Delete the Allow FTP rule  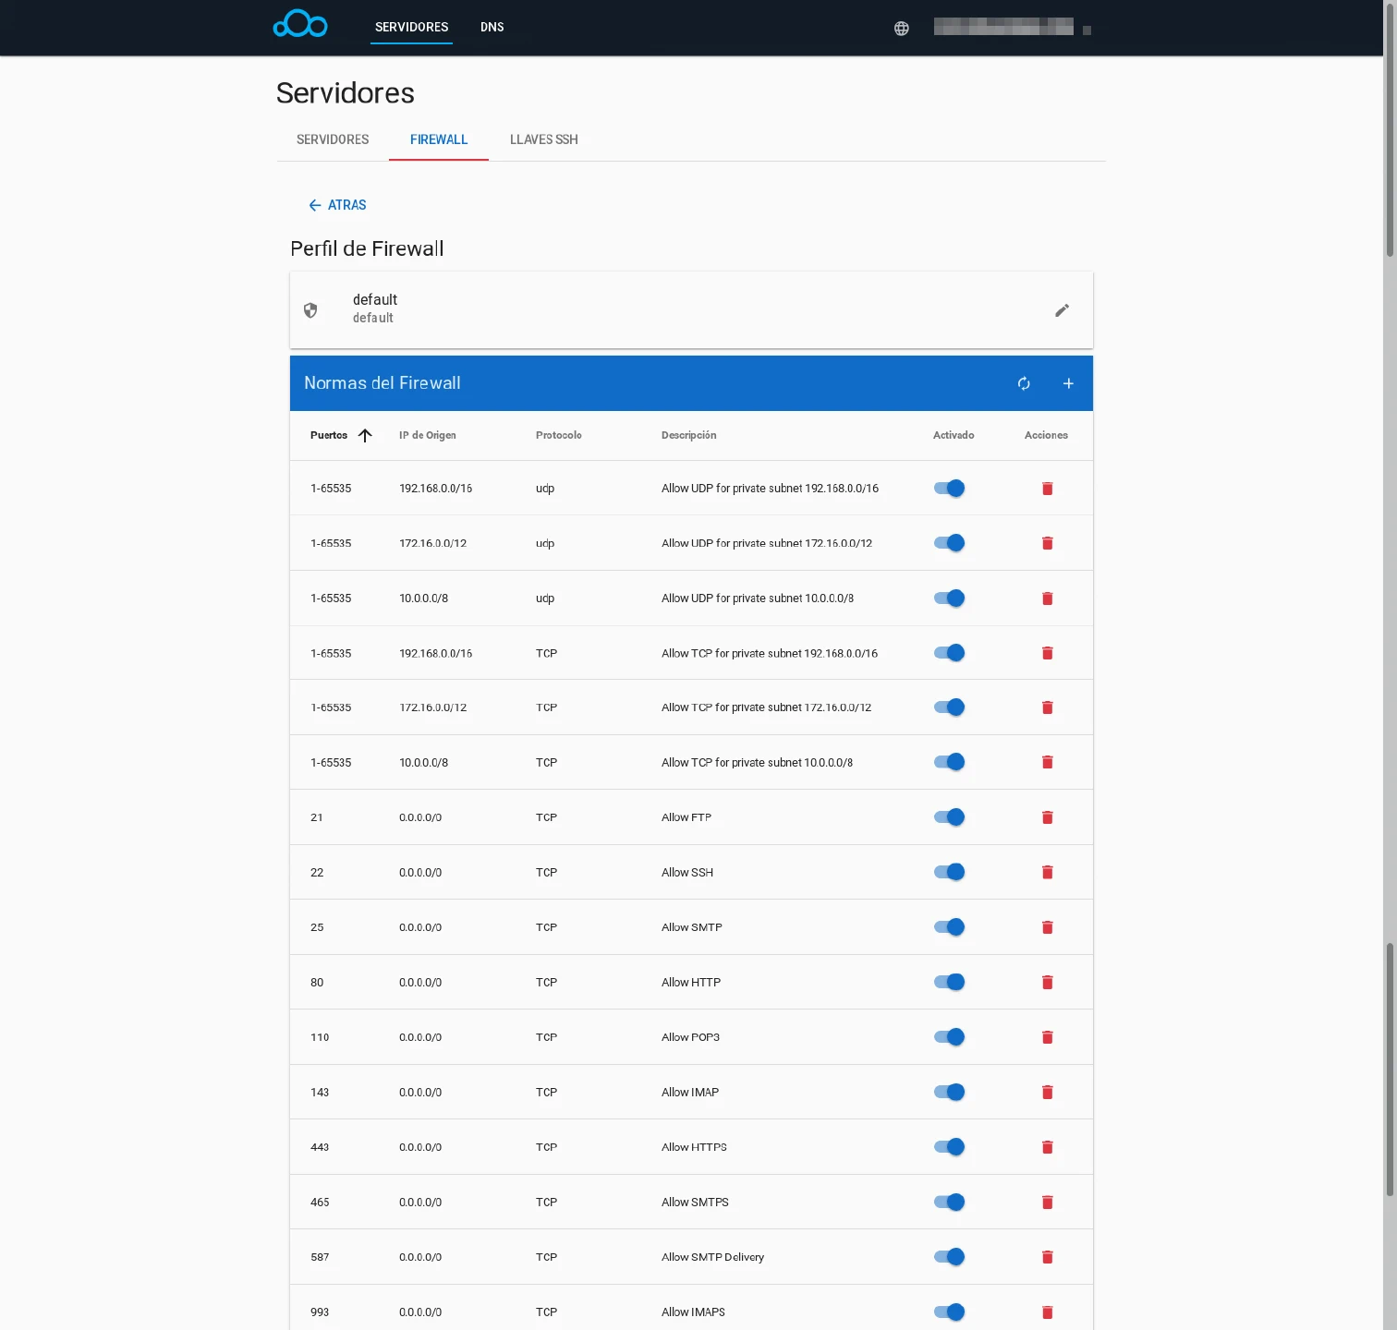(x=1047, y=817)
